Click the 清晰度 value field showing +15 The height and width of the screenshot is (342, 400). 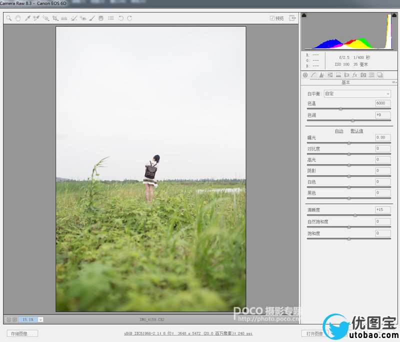click(x=382, y=209)
